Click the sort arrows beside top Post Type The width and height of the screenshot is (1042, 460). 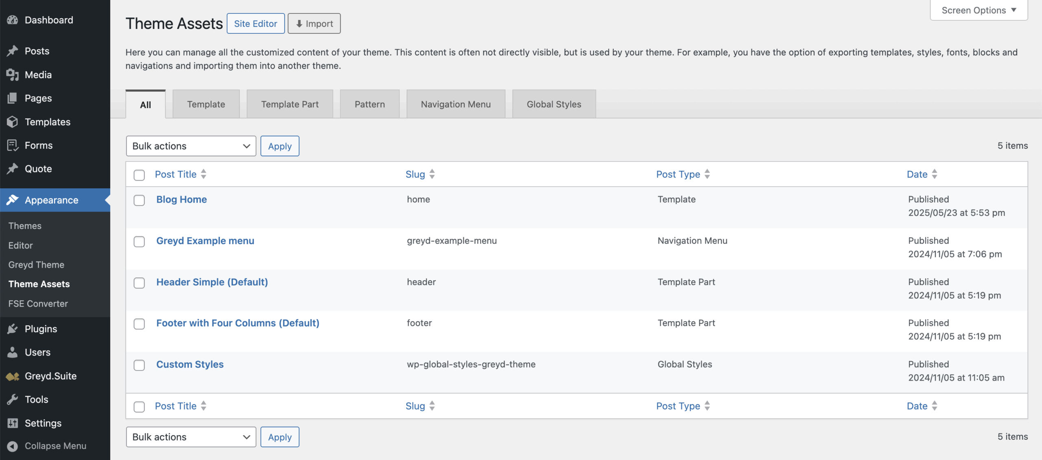point(707,174)
